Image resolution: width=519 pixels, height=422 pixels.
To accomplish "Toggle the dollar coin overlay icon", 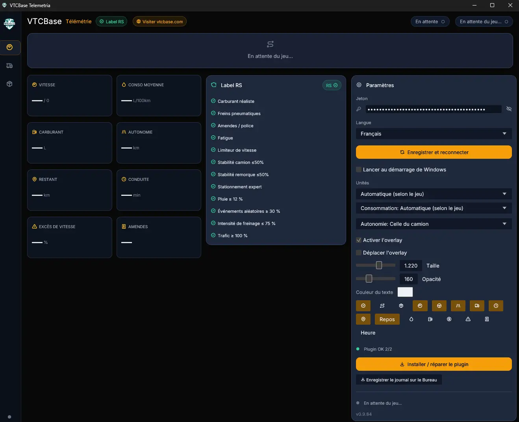I will click(x=449, y=319).
